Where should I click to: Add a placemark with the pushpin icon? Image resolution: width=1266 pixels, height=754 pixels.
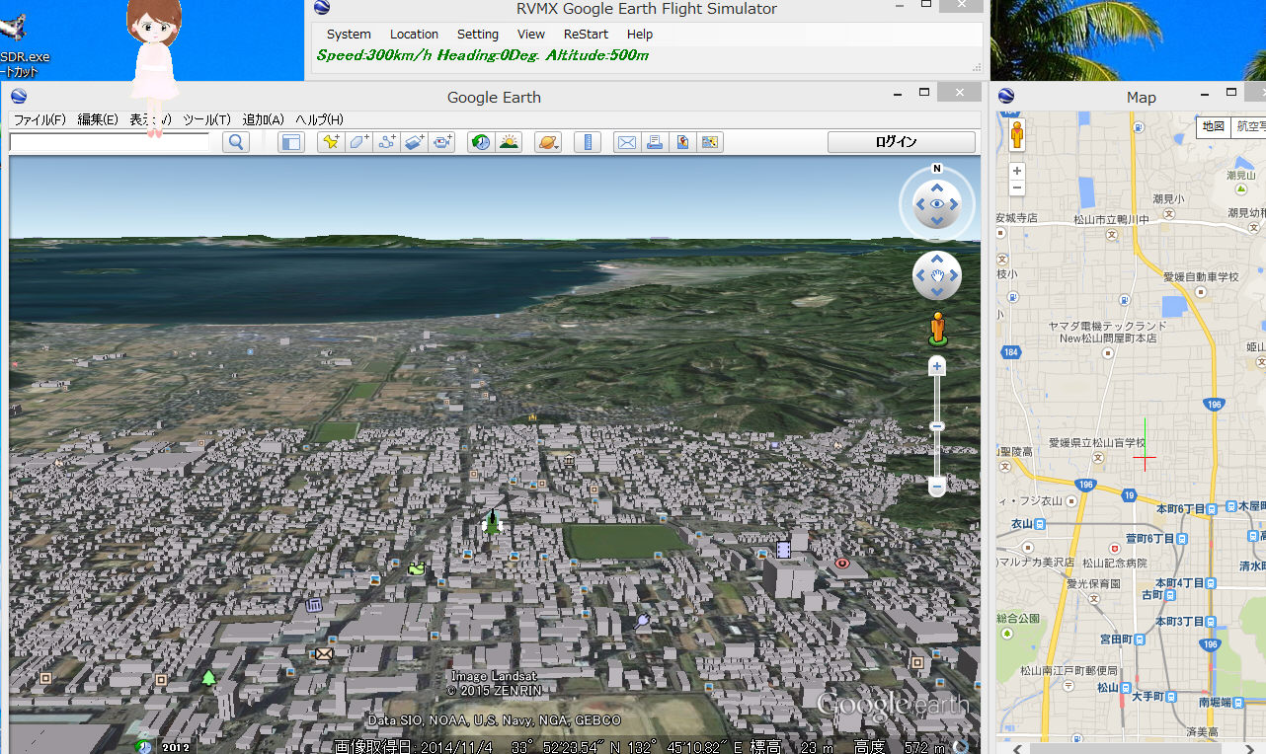click(331, 142)
